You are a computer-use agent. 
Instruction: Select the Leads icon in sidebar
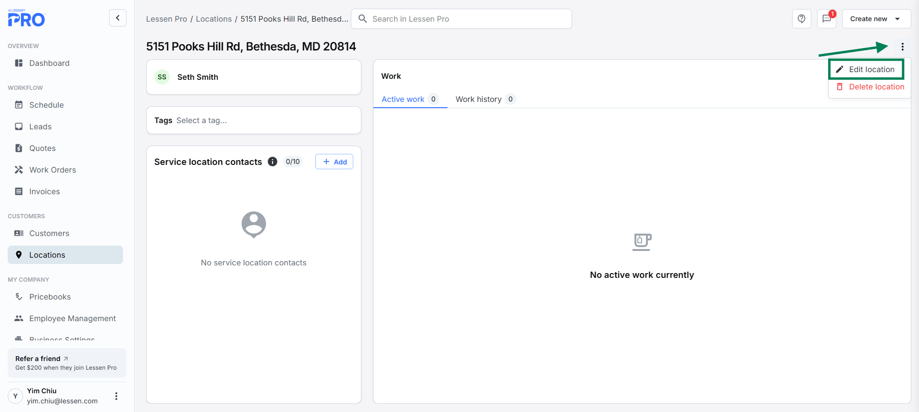point(19,126)
